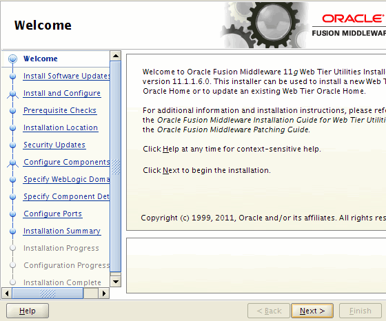Click bullet icon beside Installation Location
Image resolution: width=386 pixels, height=321 pixels.
pyautogui.click(x=13, y=128)
